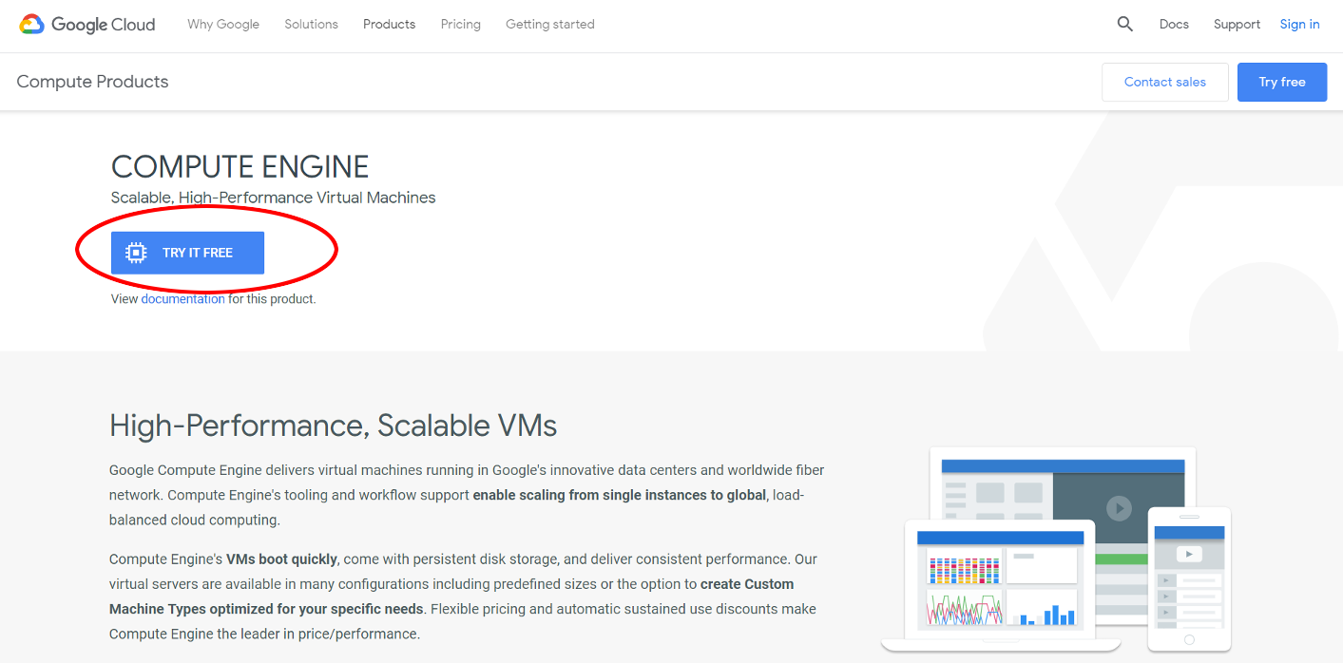Screen dimensions: 1343x663
Task: Open the Solutions menu
Action: point(311,25)
